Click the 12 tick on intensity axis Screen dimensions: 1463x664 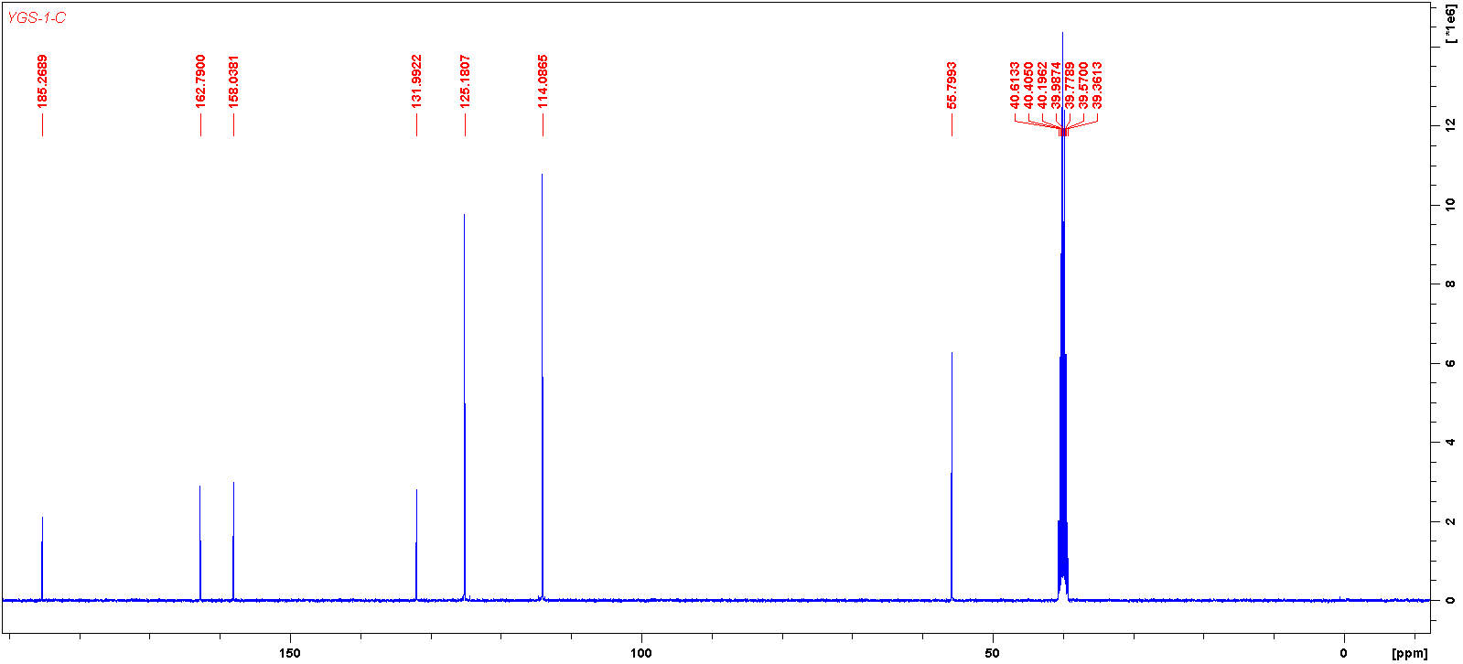click(1450, 124)
